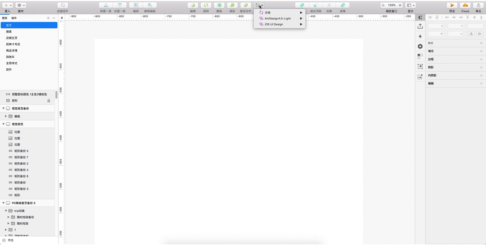Open the iOS UI Design submenu
This screenshot has width=486, height=245.
click(280, 24)
